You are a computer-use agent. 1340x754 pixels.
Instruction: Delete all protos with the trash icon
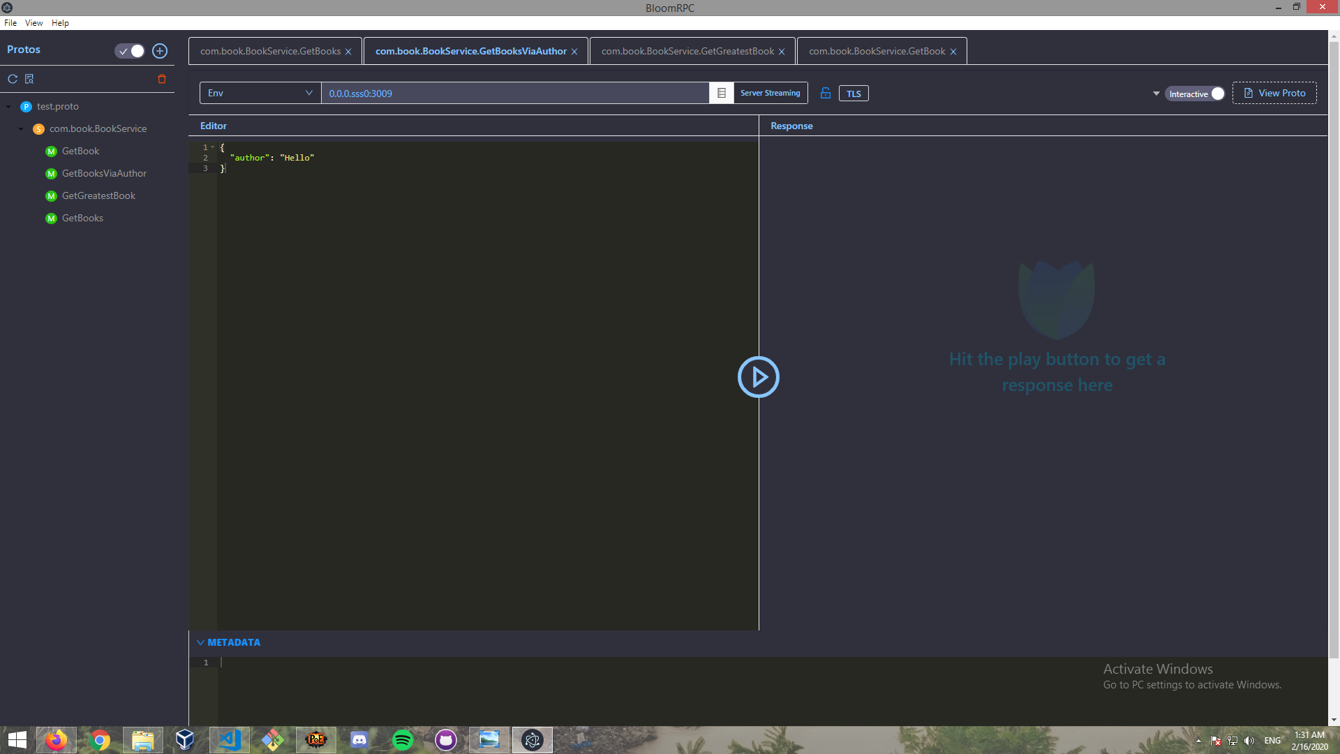click(162, 79)
